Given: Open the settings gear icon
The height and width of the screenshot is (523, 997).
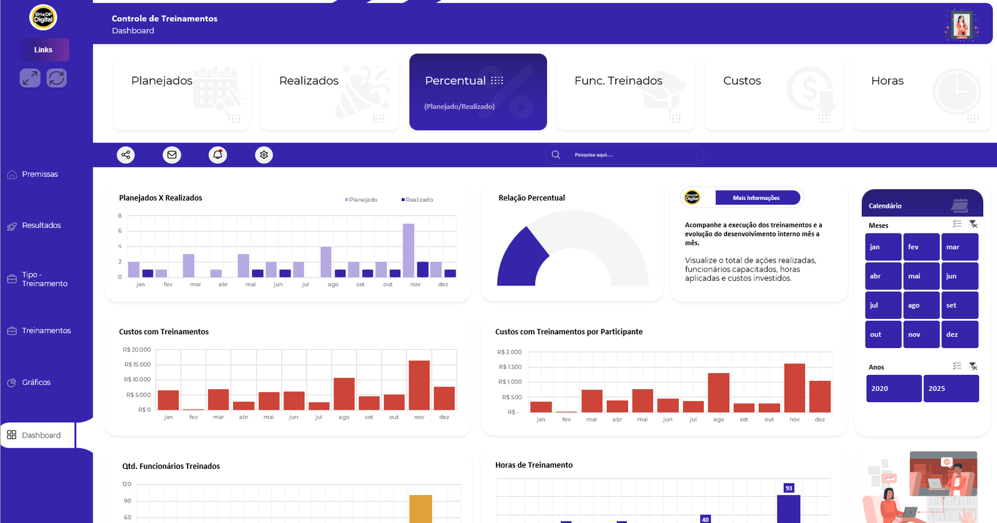Looking at the screenshot, I should click(264, 155).
